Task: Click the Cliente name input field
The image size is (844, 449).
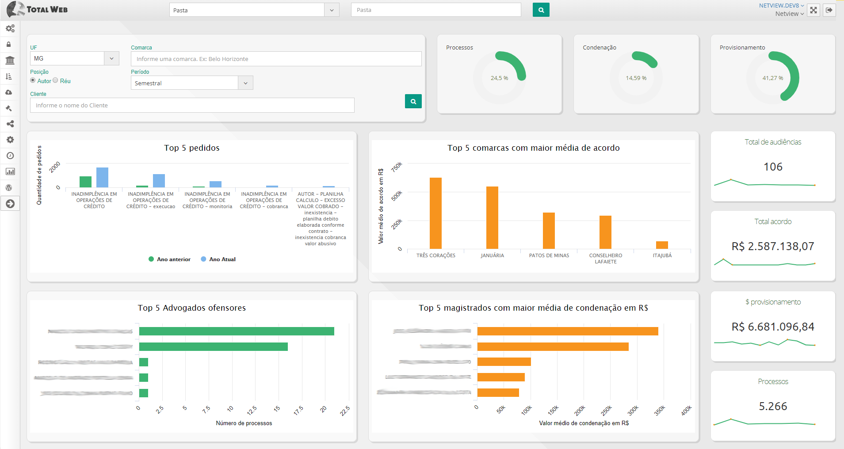Action: tap(192, 105)
